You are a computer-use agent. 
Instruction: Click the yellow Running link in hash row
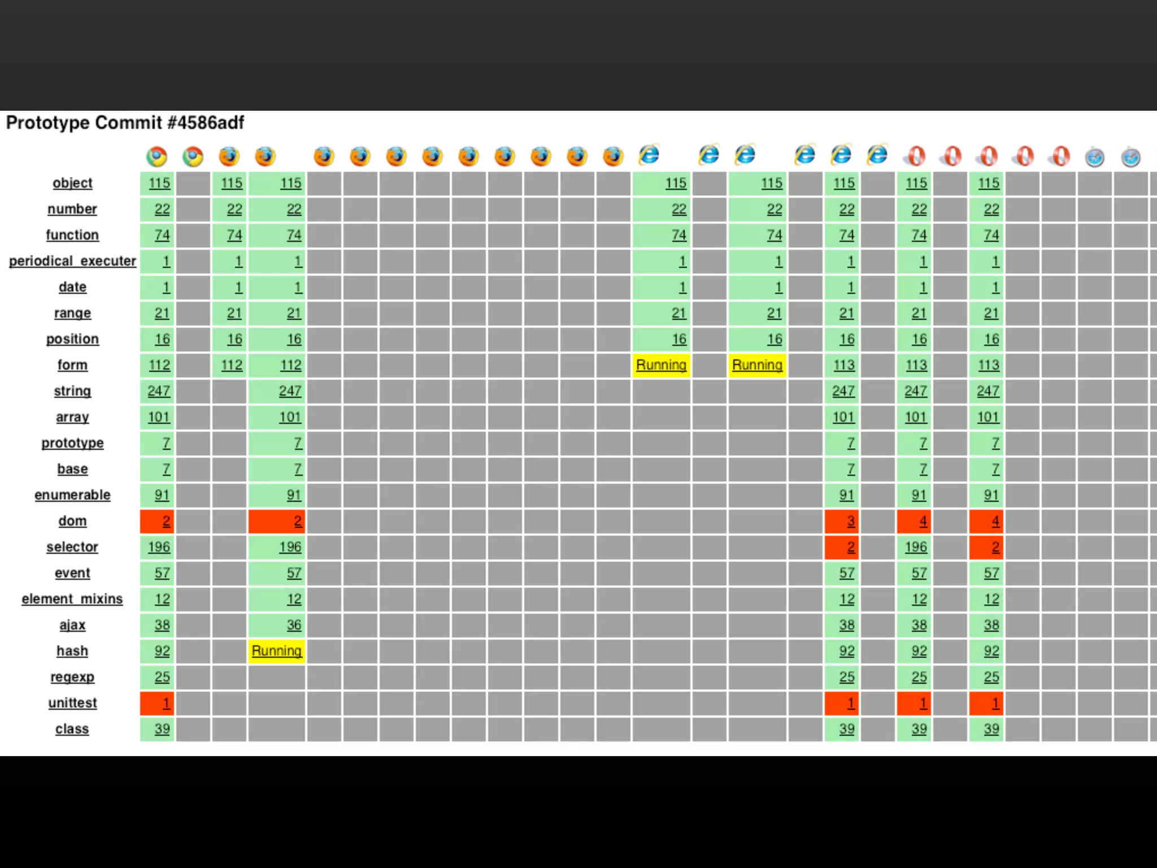(x=276, y=651)
